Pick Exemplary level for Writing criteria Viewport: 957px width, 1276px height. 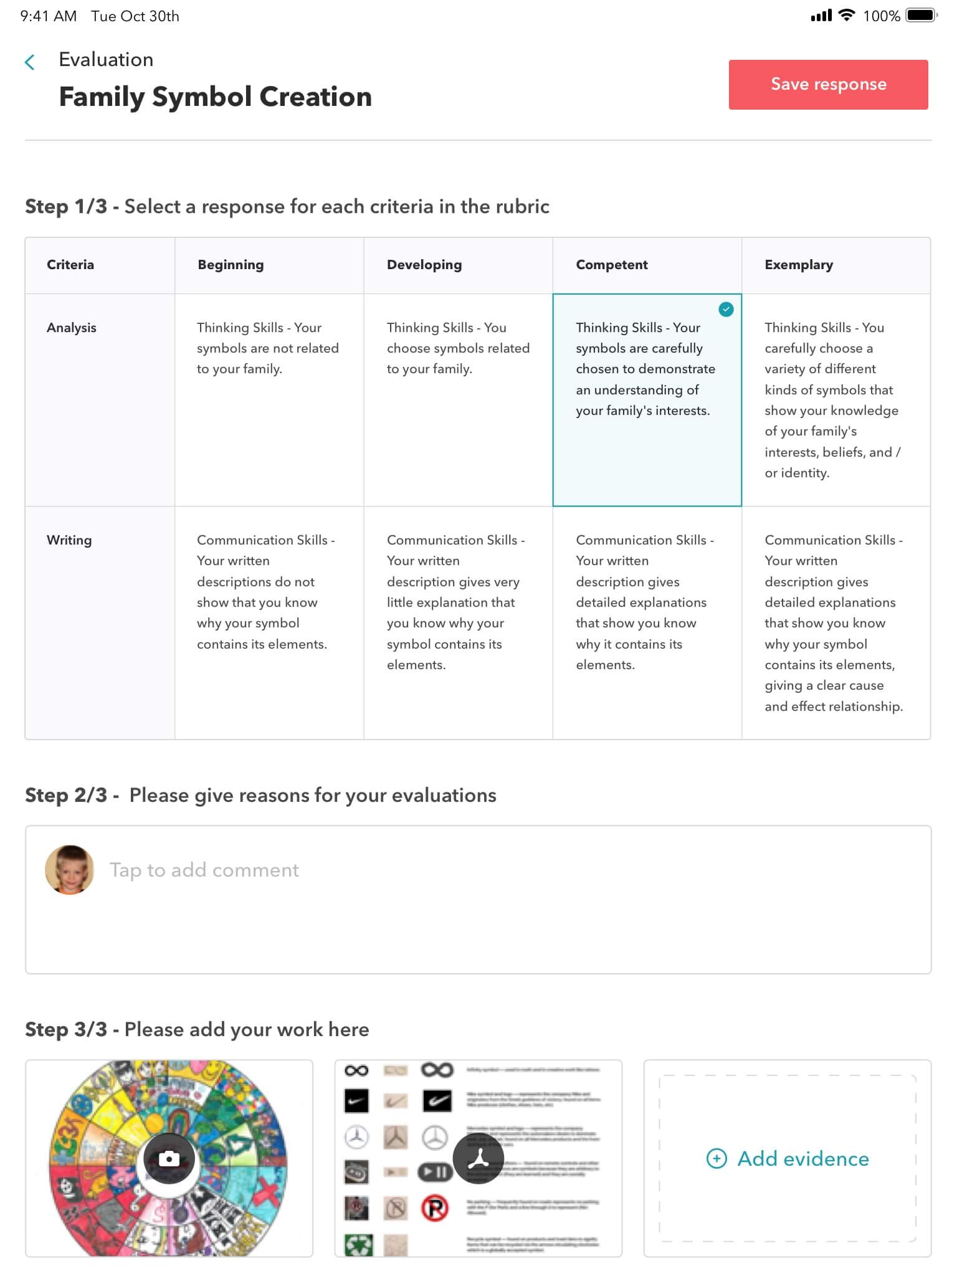(x=836, y=622)
